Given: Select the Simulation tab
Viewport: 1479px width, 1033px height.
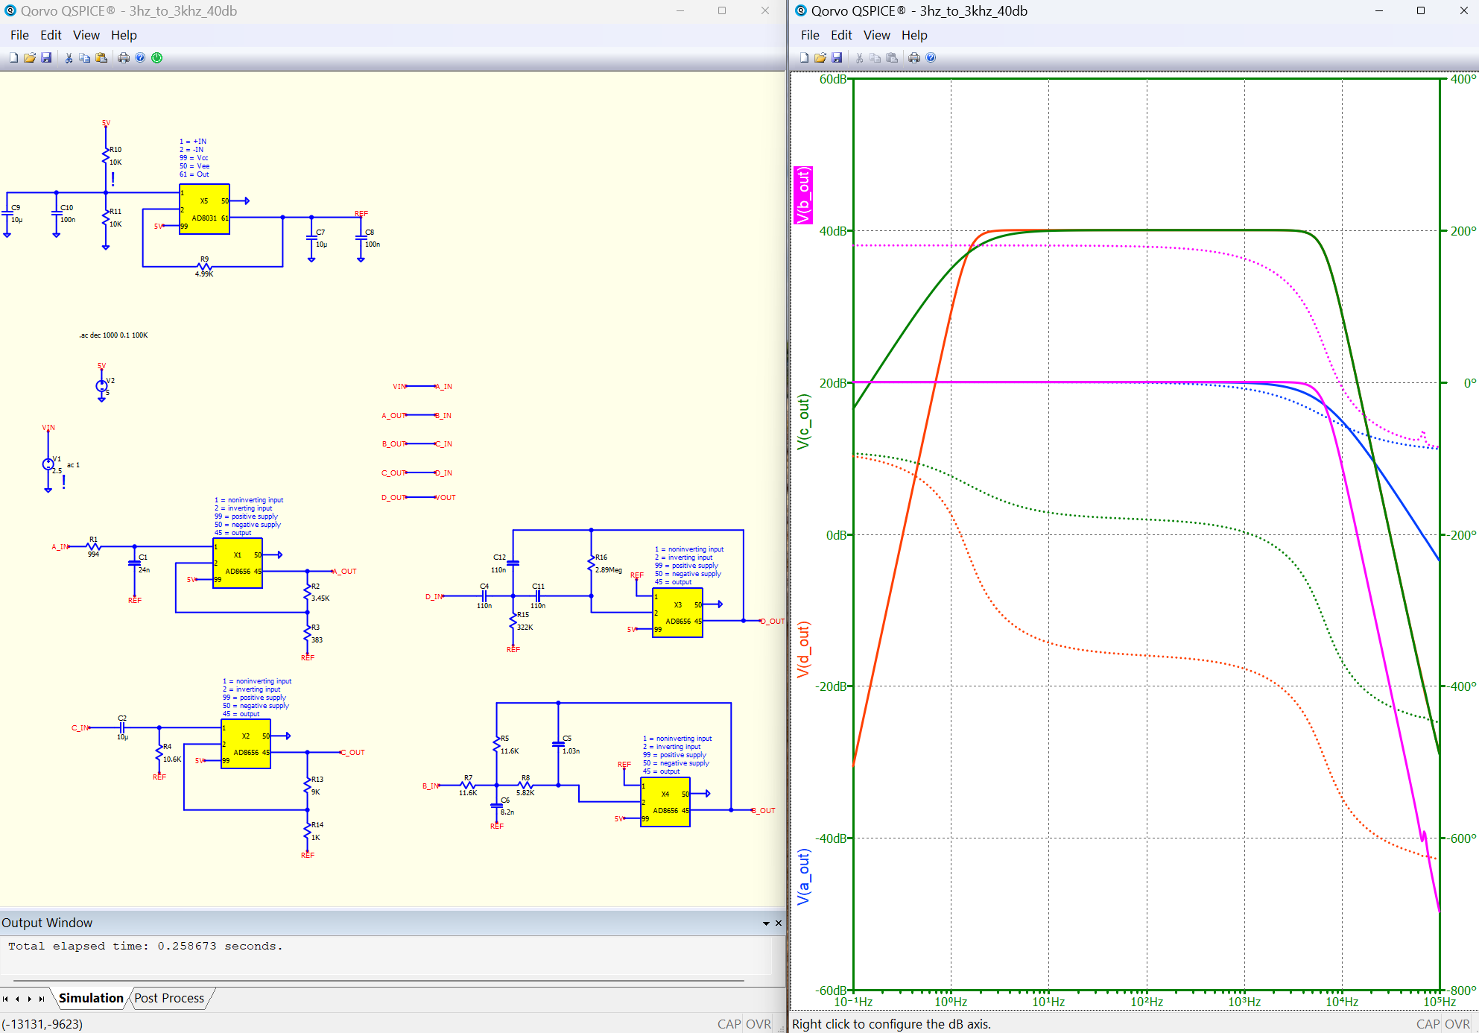Looking at the screenshot, I should (91, 998).
